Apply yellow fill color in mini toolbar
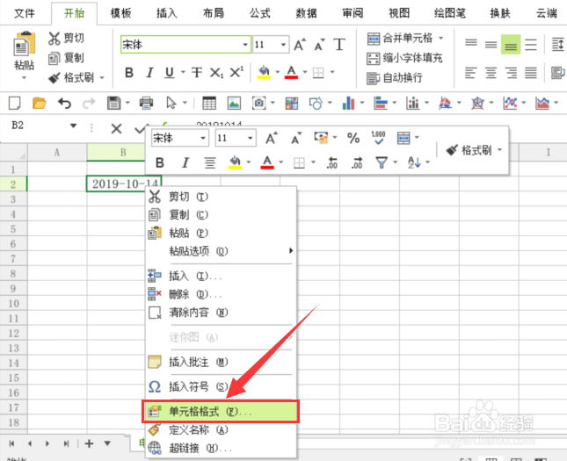This screenshot has width=567, height=461. coord(235,162)
